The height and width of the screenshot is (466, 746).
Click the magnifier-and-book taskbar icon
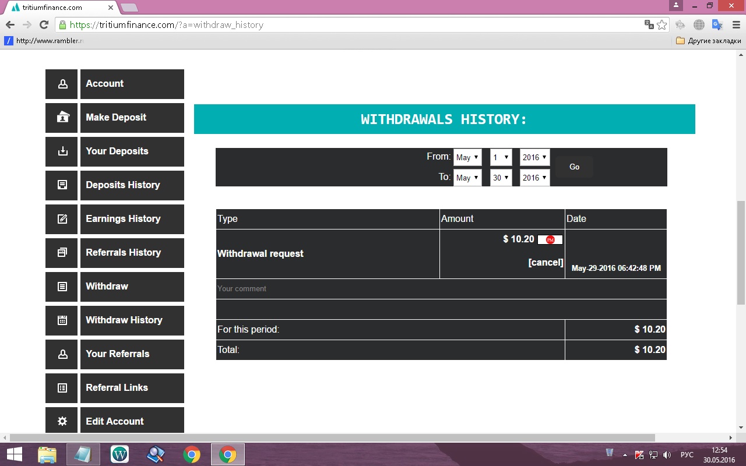[x=156, y=454]
